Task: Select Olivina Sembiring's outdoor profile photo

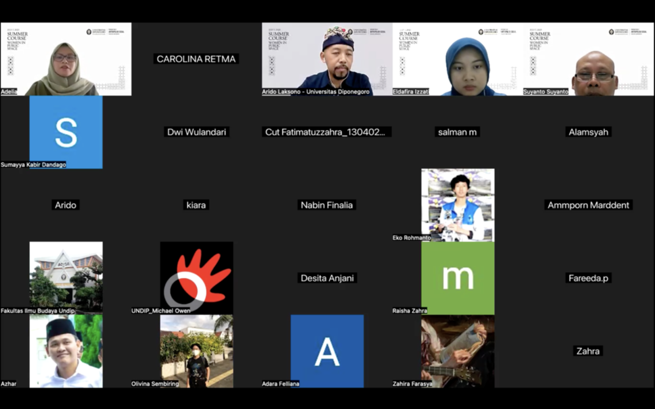Action: click(x=196, y=351)
